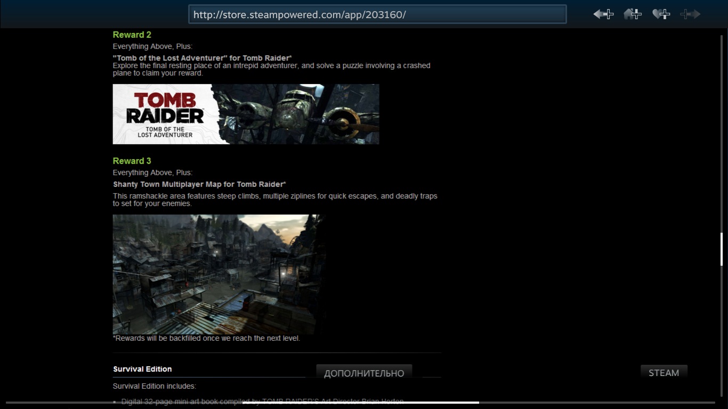Add page to favorites with the heart icon
The image size is (728, 409).
click(661, 14)
